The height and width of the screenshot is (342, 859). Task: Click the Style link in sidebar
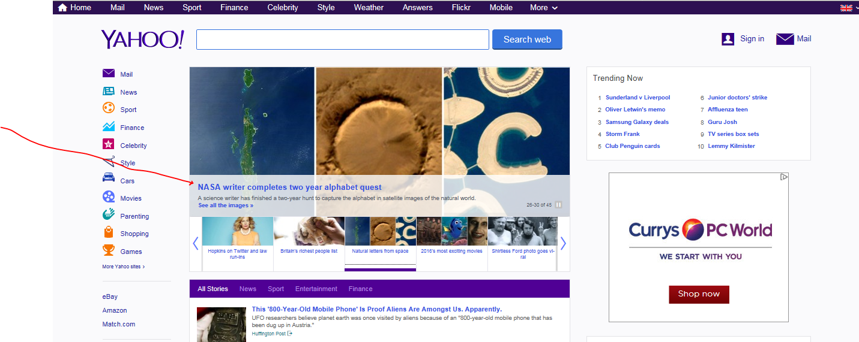coord(128,163)
